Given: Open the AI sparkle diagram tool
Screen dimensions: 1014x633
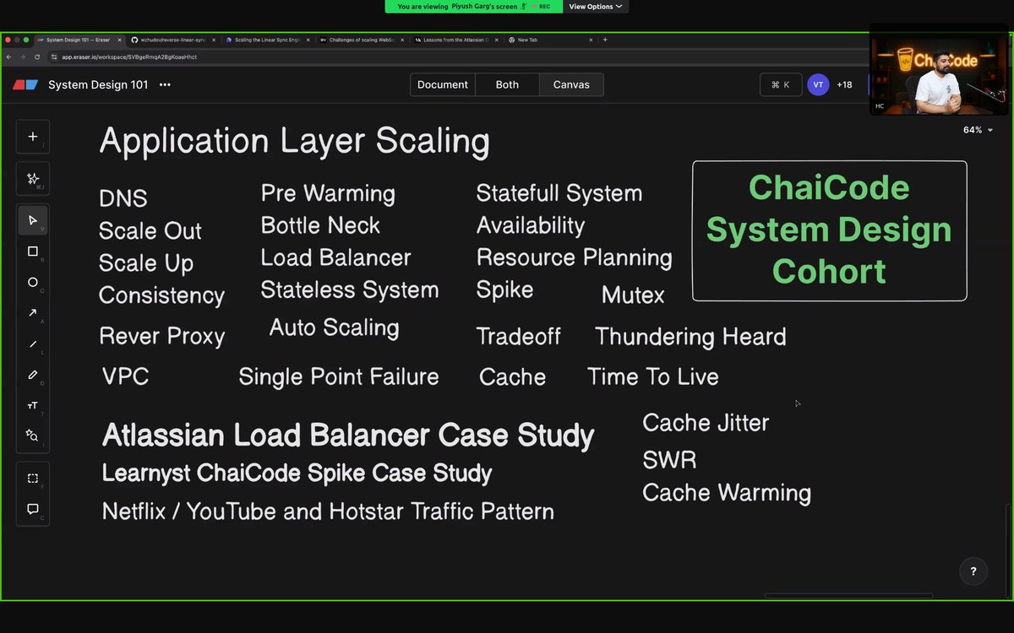Looking at the screenshot, I should click(33, 178).
